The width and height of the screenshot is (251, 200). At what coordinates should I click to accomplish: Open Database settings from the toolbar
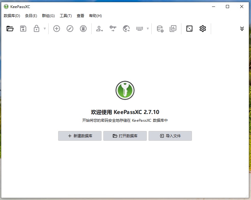click(160, 28)
